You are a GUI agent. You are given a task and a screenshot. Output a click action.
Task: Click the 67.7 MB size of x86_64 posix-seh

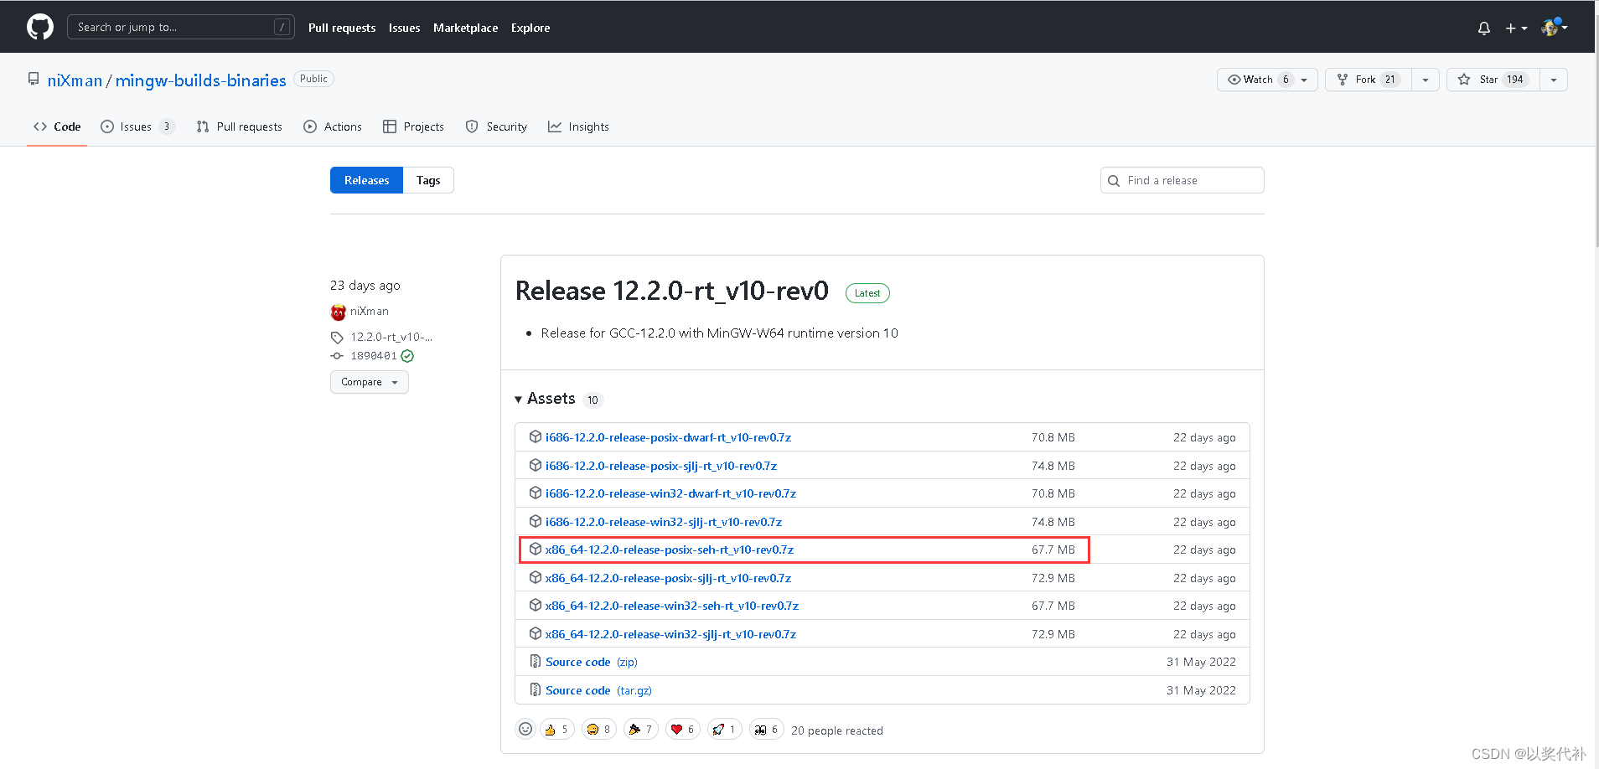coord(1053,550)
